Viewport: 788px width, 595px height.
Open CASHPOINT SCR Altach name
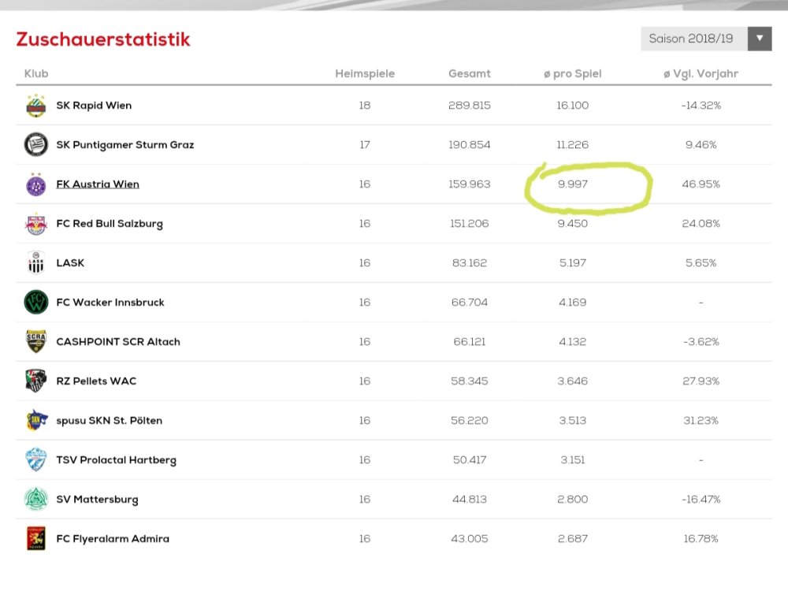[118, 342]
